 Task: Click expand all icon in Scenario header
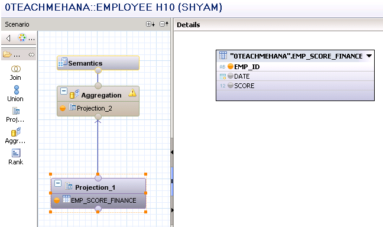pos(150,24)
